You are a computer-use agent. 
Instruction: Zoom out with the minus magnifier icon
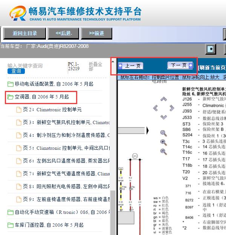[163, 152]
